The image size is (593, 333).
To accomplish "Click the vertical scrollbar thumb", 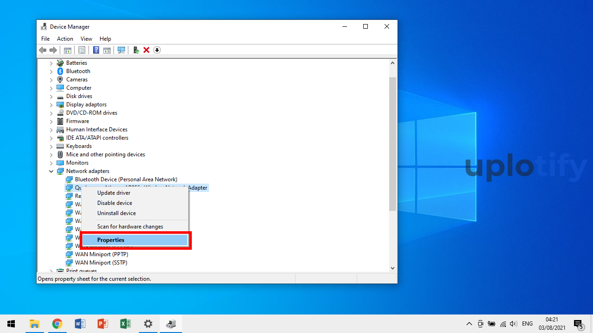I will pyautogui.click(x=392, y=144).
